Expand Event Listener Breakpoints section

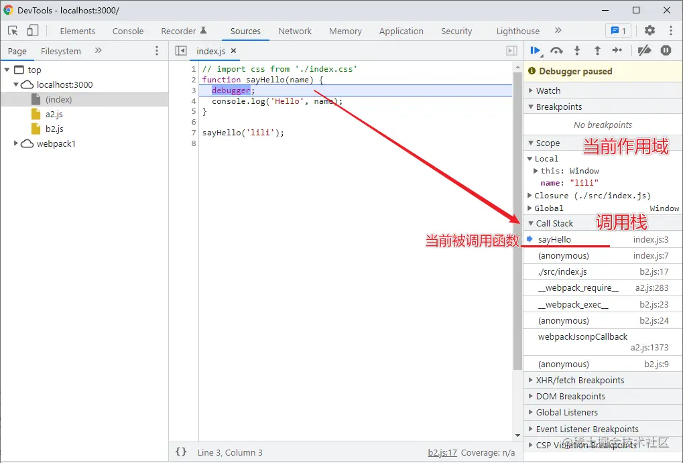pyautogui.click(x=603, y=429)
